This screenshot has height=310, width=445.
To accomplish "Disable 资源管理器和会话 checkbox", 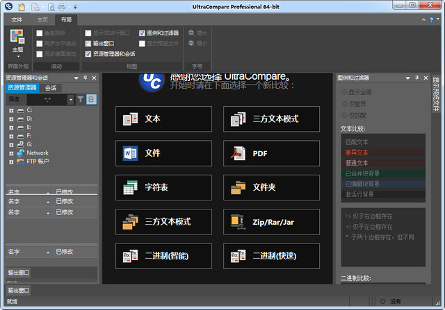I will click(x=88, y=53).
